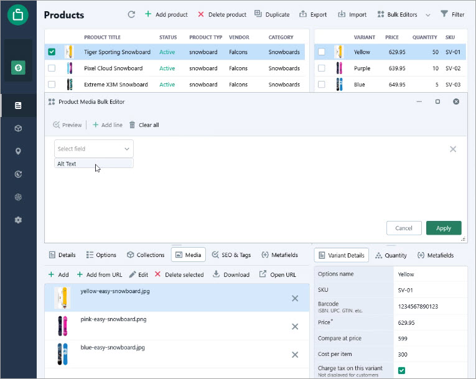Image resolution: width=476 pixels, height=379 pixels.
Task: Edit the Compare at price field
Action: point(430,339)
